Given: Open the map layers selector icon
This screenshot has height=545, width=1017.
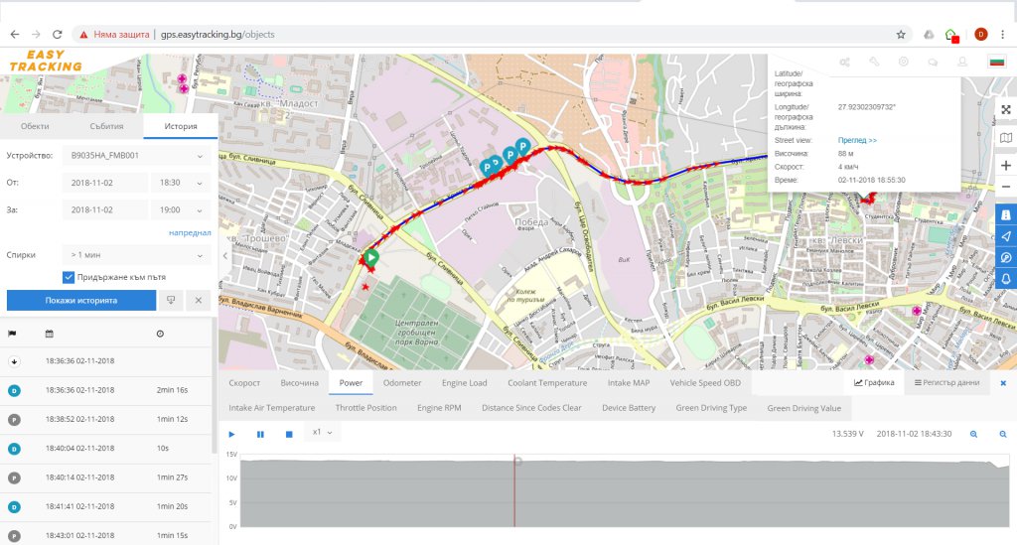Looking at the screenshot, I should [1006, 137].
